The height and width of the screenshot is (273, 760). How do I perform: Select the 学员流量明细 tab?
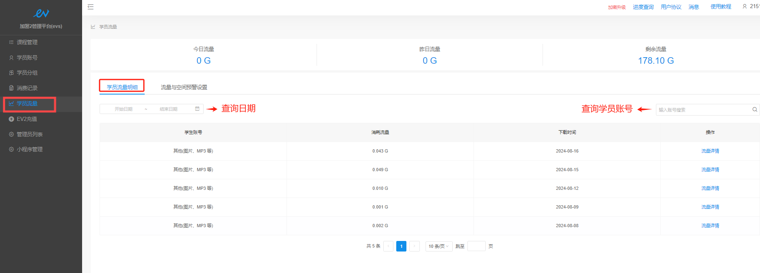click(122, 87)
